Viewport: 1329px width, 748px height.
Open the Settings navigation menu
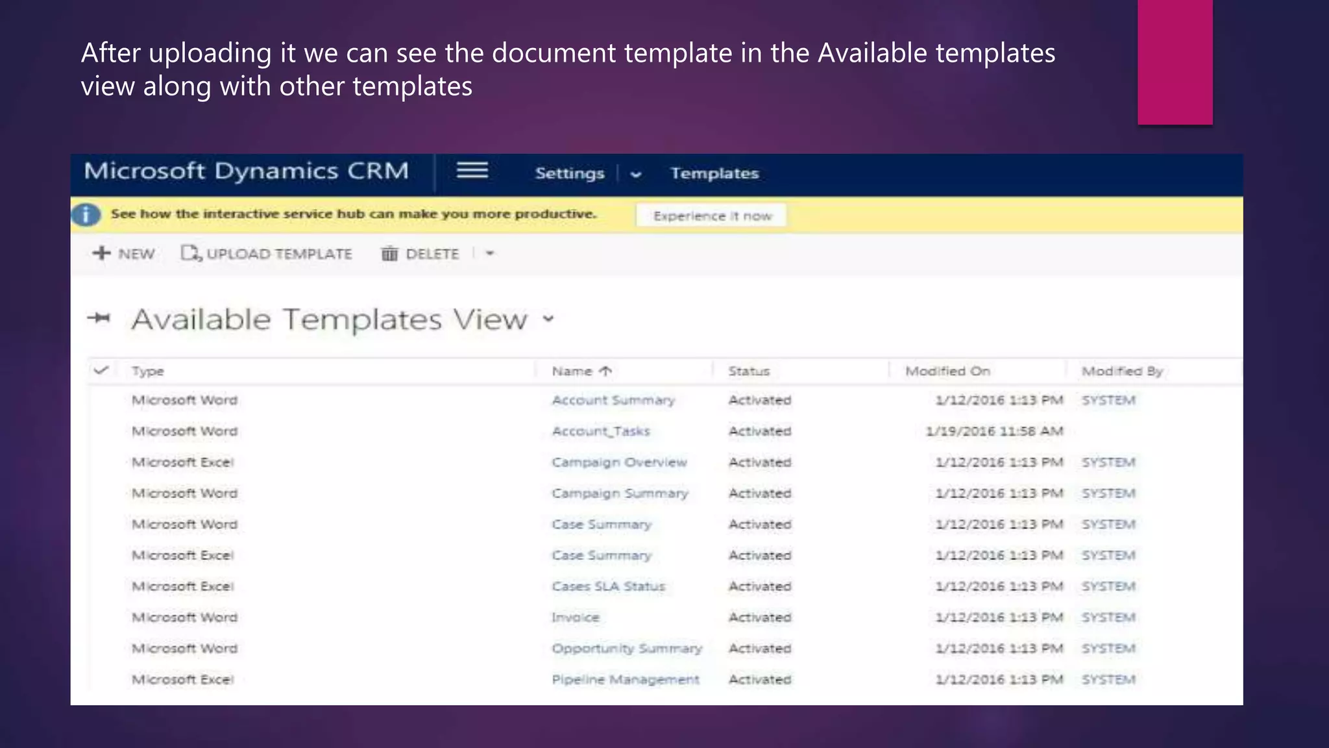tap(570, 173)
